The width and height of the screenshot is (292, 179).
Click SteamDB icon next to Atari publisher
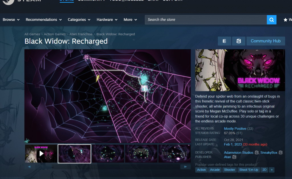click(234, 157)
